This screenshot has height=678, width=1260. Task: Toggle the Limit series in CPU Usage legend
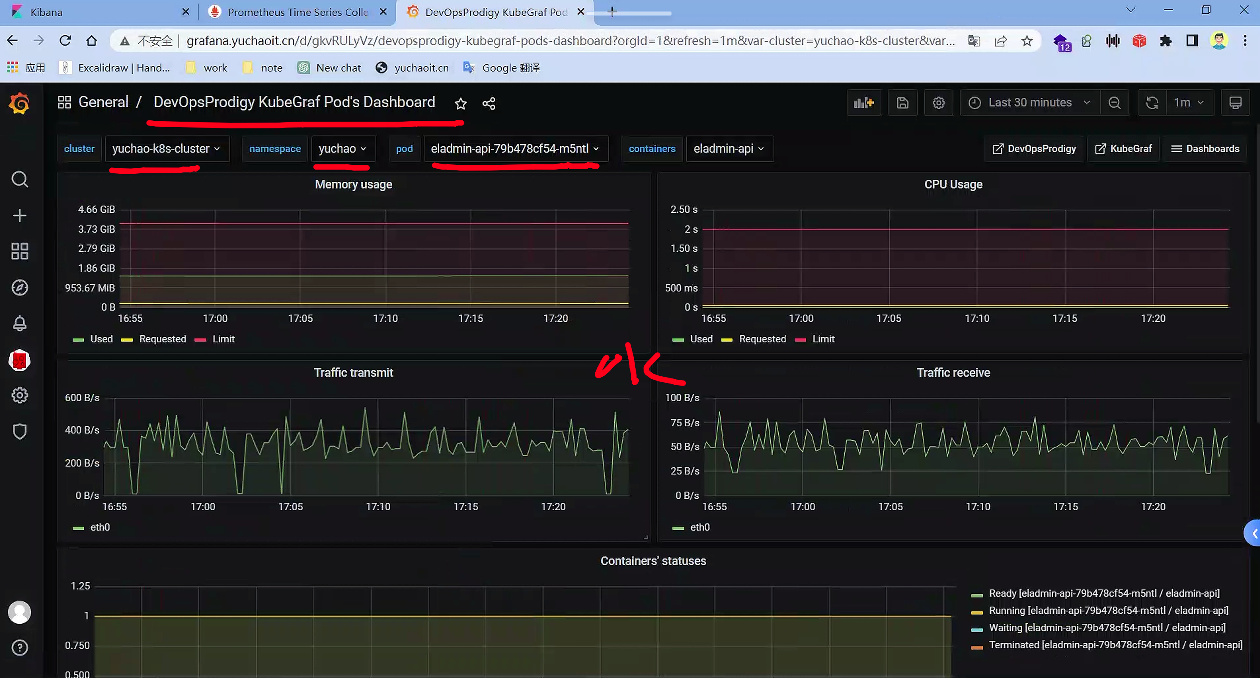pos(823,339)
